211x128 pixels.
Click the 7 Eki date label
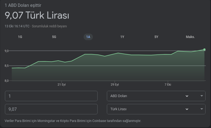(168, 85)
